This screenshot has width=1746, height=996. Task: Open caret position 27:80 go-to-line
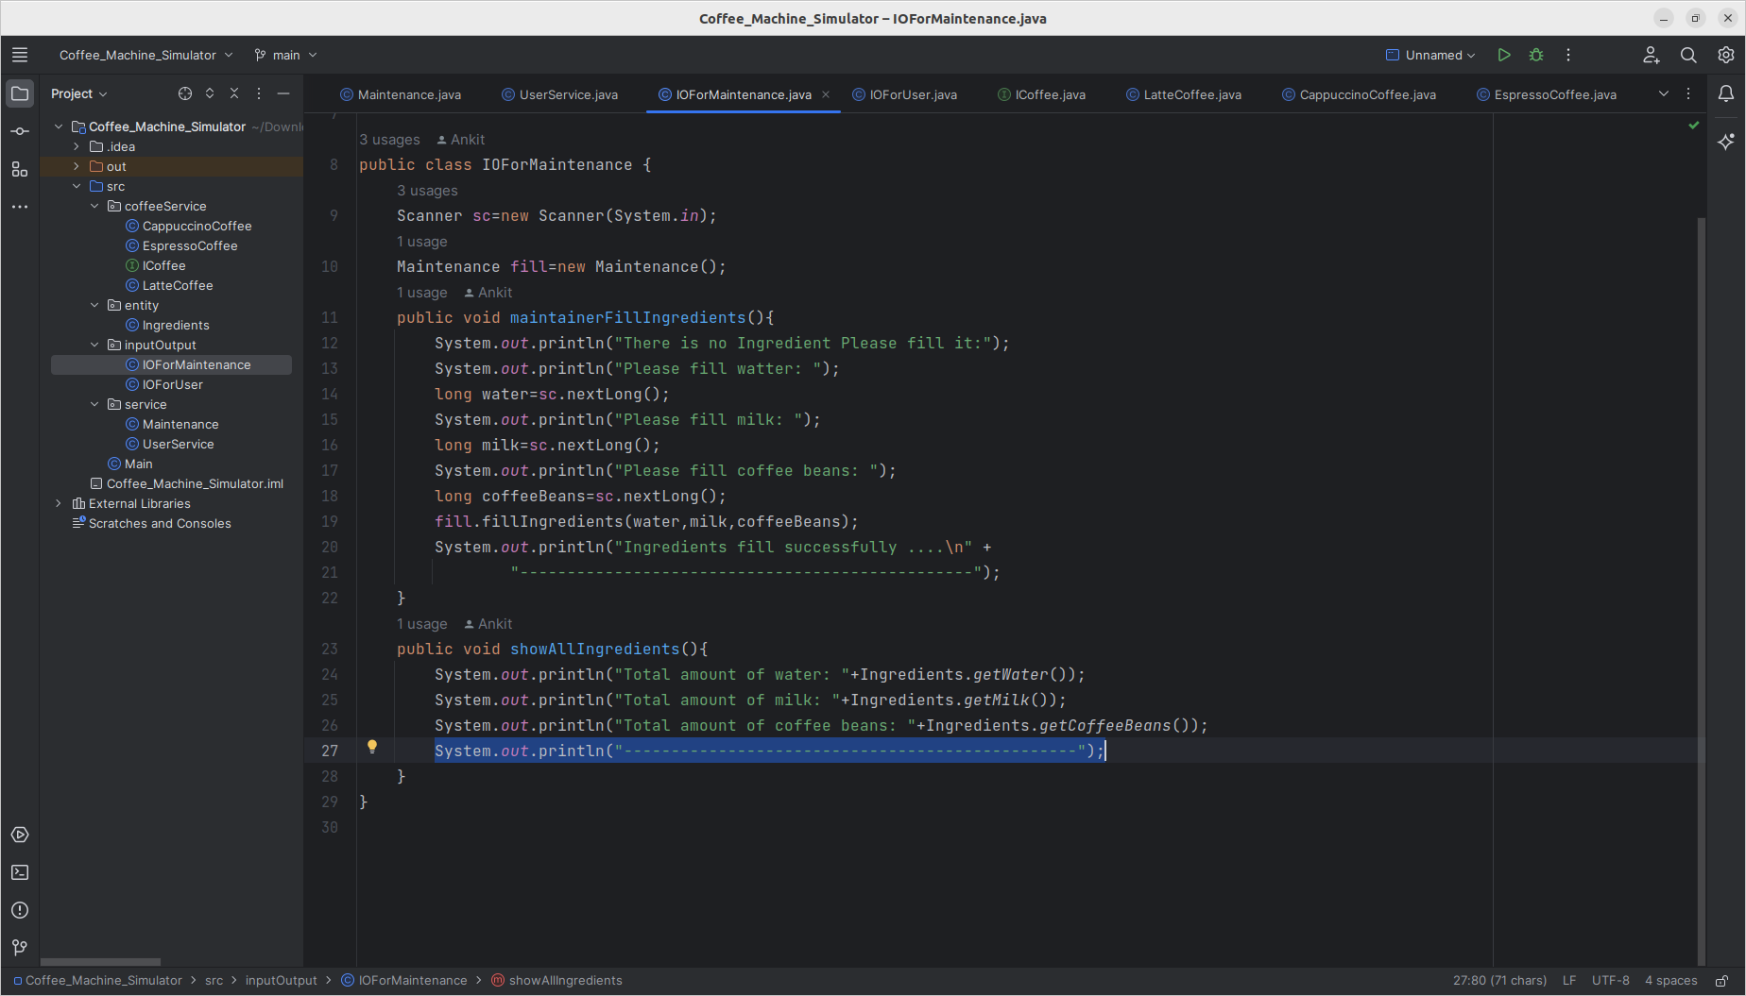point(1499,981)
